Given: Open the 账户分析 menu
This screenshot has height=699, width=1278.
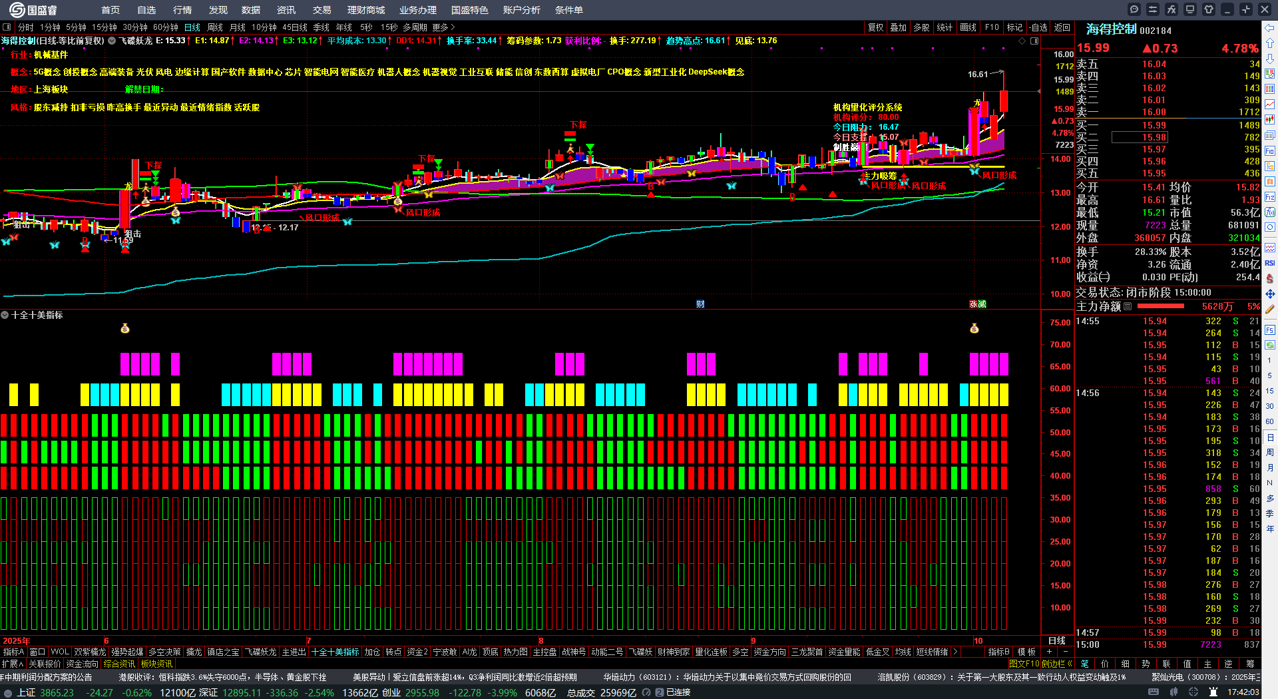Looking at the screenshot, I should [x=522, y=10].
